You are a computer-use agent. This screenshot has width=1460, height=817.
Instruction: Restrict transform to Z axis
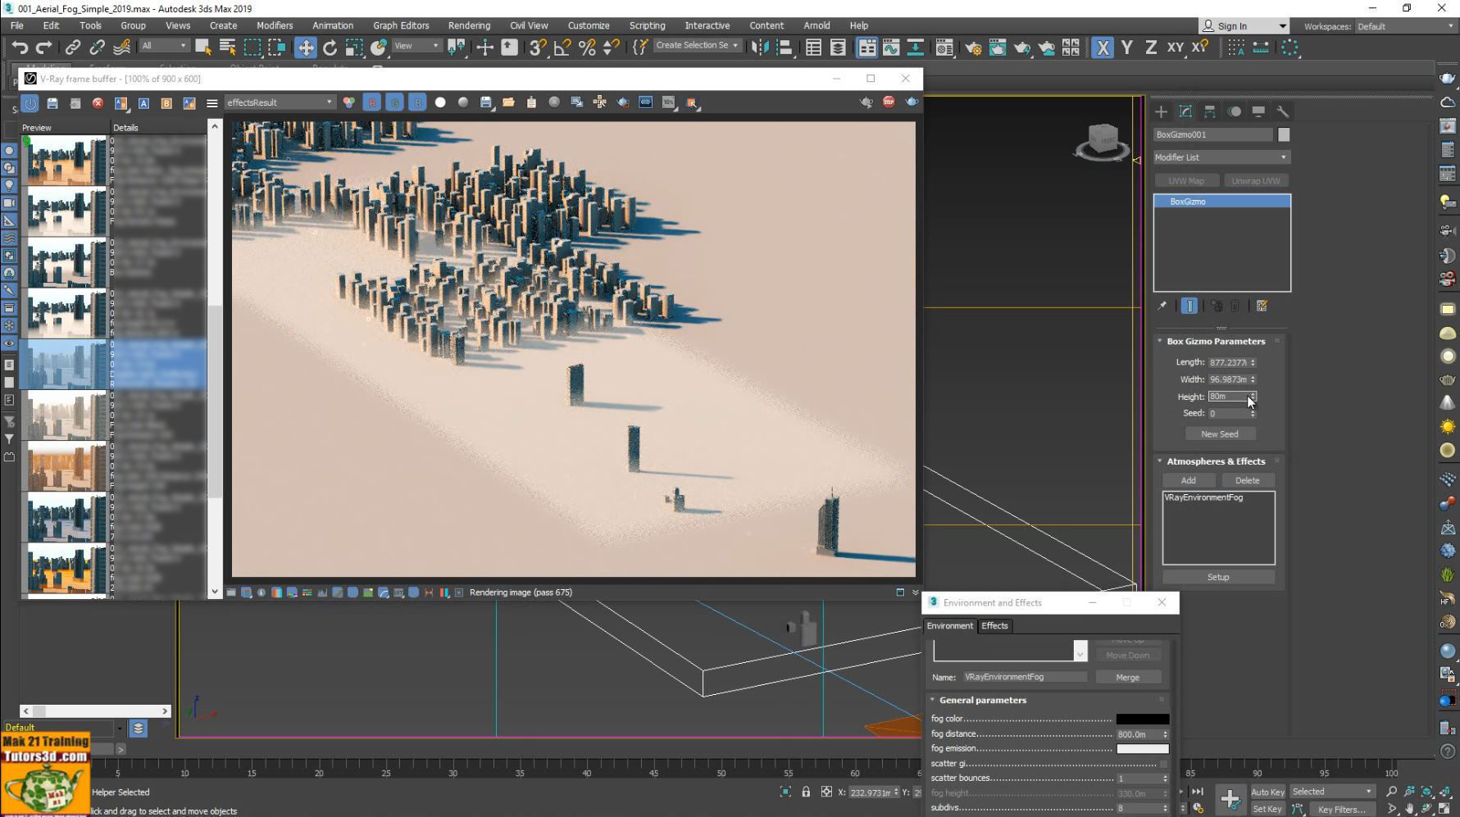click(x=1150, y=48)
